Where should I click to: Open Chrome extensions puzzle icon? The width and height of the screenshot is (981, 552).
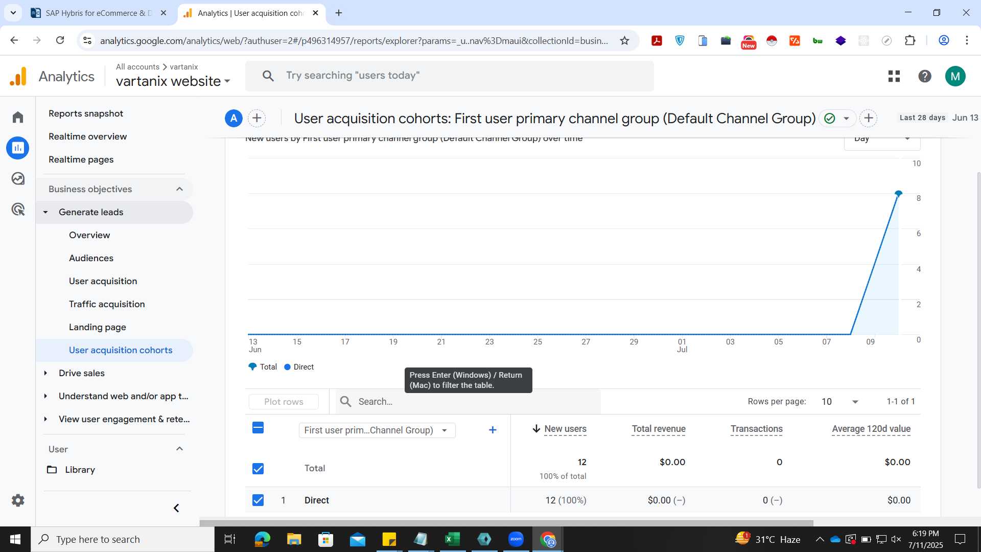pos(910,40)
